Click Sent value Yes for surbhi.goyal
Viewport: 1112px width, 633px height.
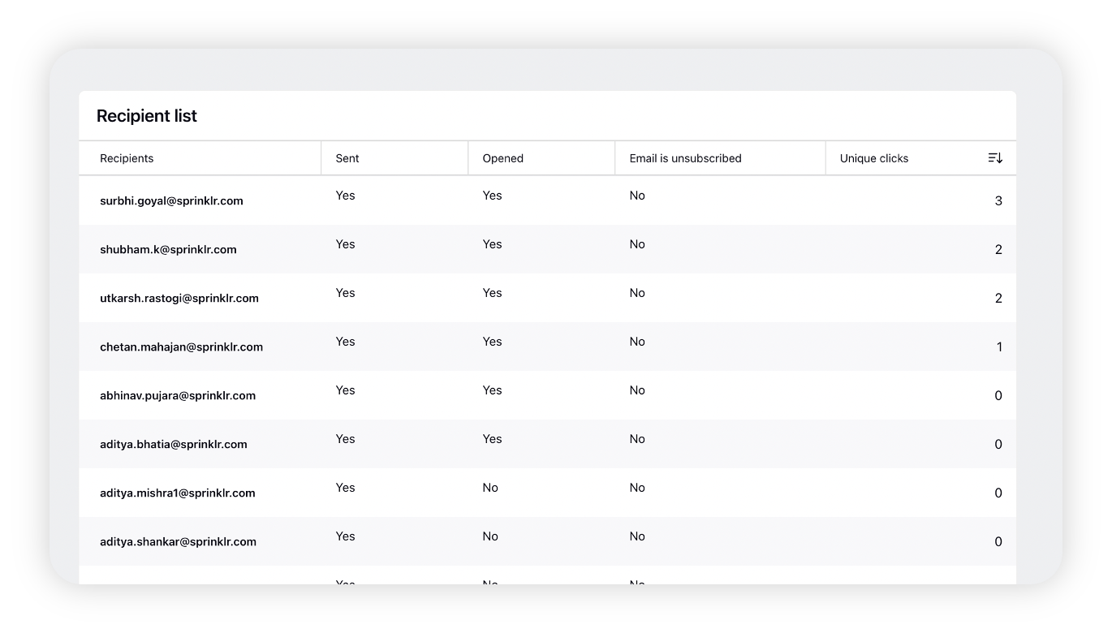(345, 196)
